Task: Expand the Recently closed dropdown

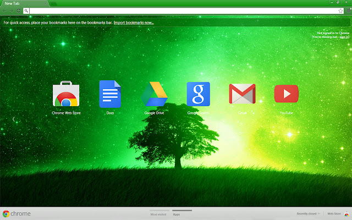Action: (x=308, y=214)
